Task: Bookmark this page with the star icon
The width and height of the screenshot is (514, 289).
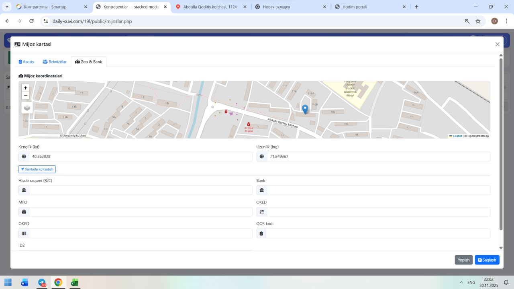Action: 478,21
